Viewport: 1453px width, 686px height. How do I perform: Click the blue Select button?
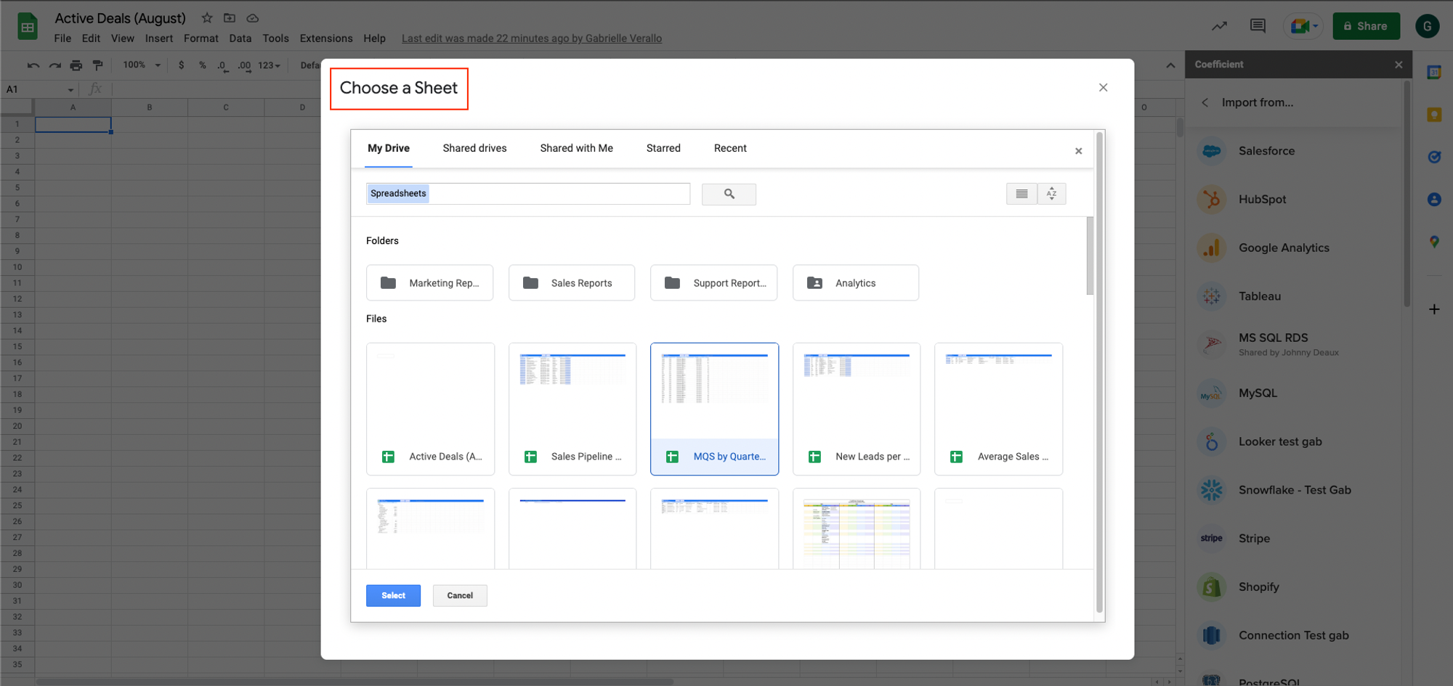pyautogui.click(x=393, y=596)
